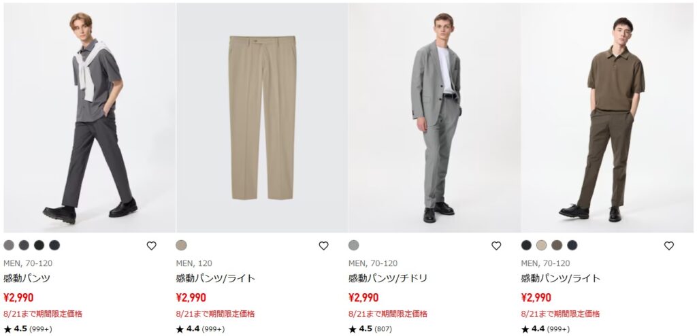Screen dimensions: 697x336
Task: Favorite the first 感動パンツ with heart icon
Action: [152, 246]
